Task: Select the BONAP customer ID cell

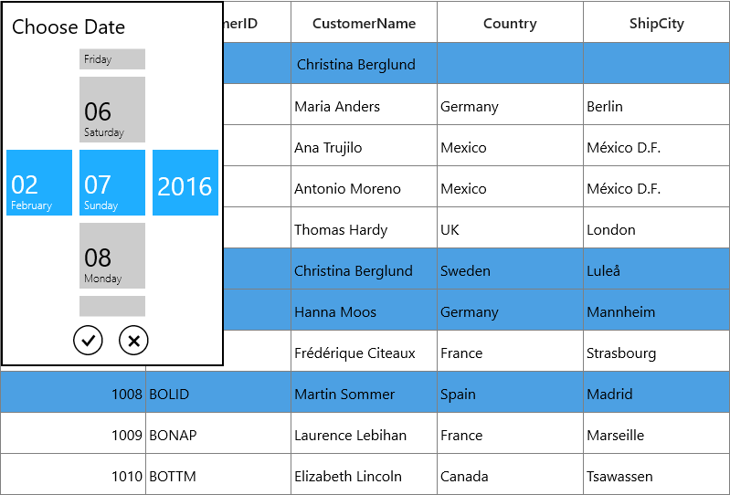Action: 218,433
